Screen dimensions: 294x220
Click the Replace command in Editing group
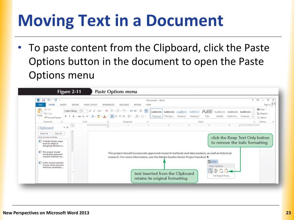262,113
